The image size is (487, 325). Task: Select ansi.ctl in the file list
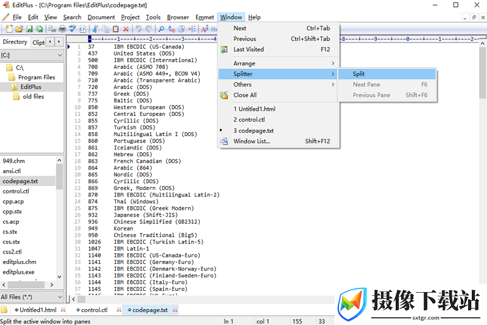pyautogui.click(x=12, y=171)
